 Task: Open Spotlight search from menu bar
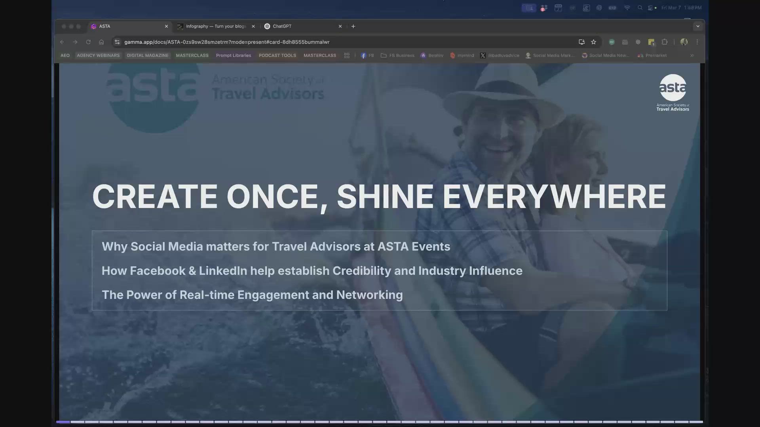(x=640, y=8)
